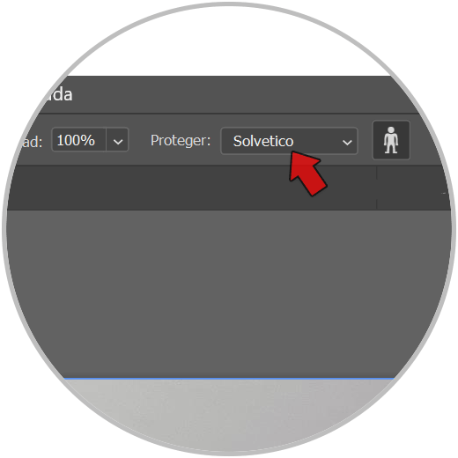Click the vertical tick divider in the ruler

[x=377, y=188]
